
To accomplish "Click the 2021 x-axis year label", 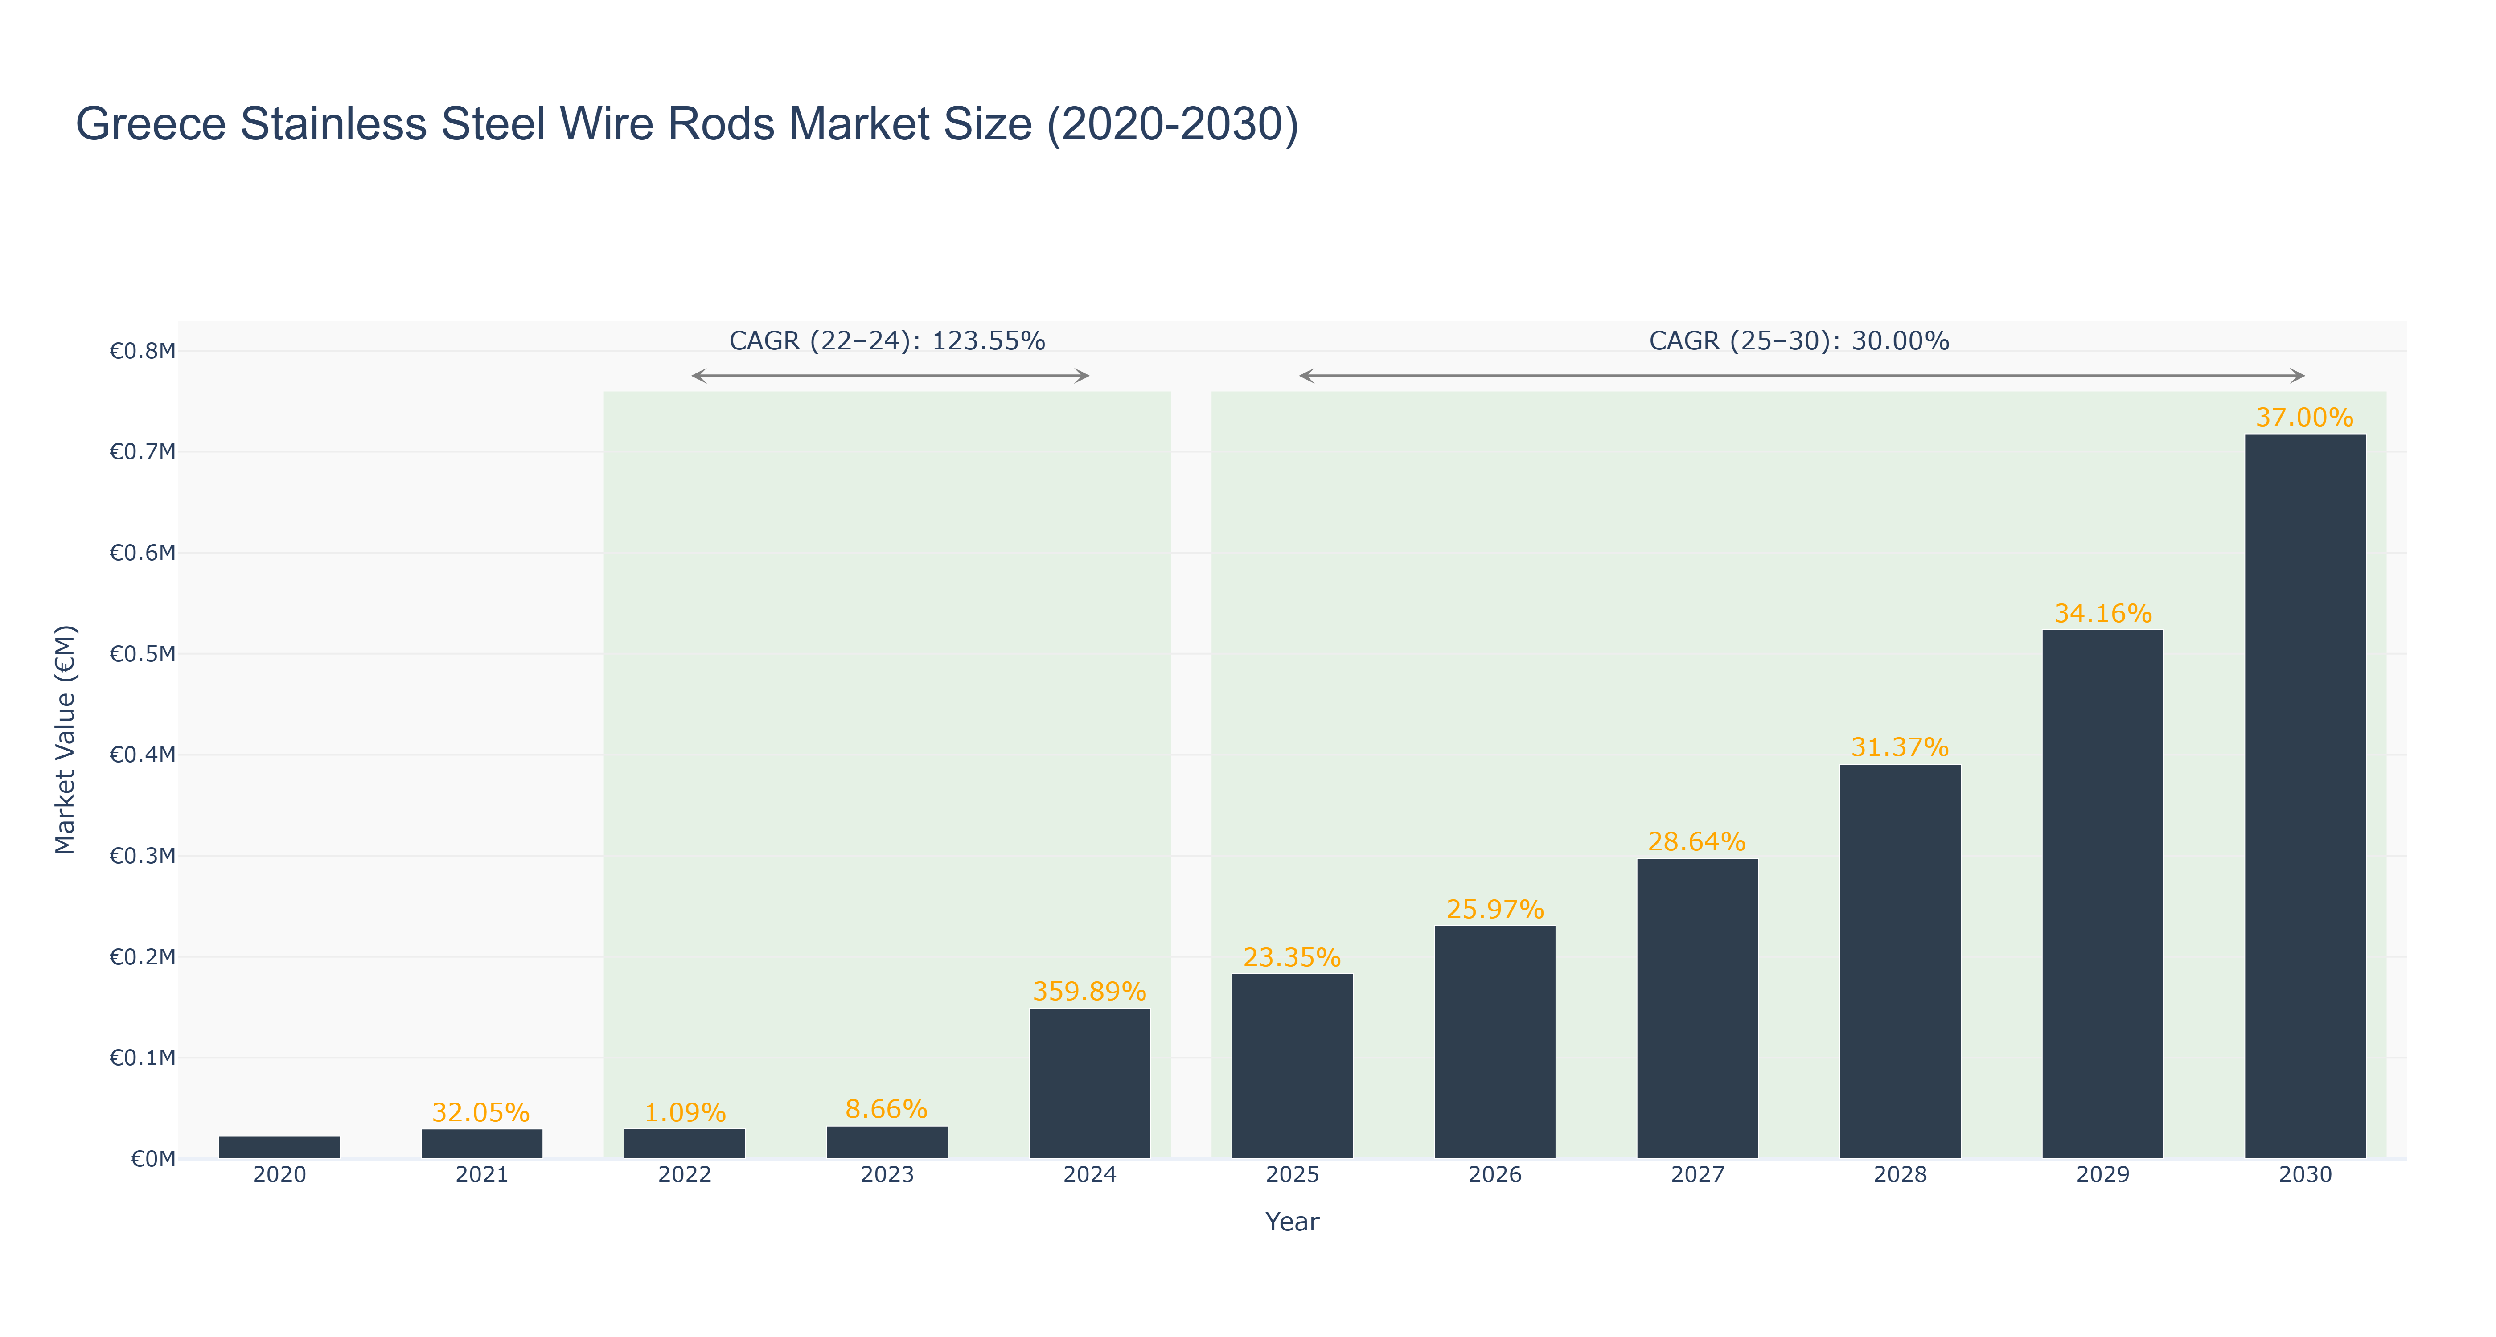I will pyautogui.click(x=481, y=1175).
